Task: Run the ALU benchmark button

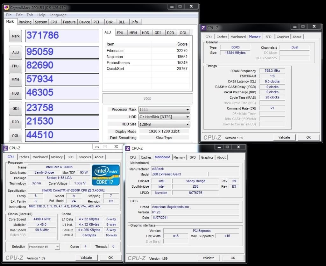Action: pos(16,53)
